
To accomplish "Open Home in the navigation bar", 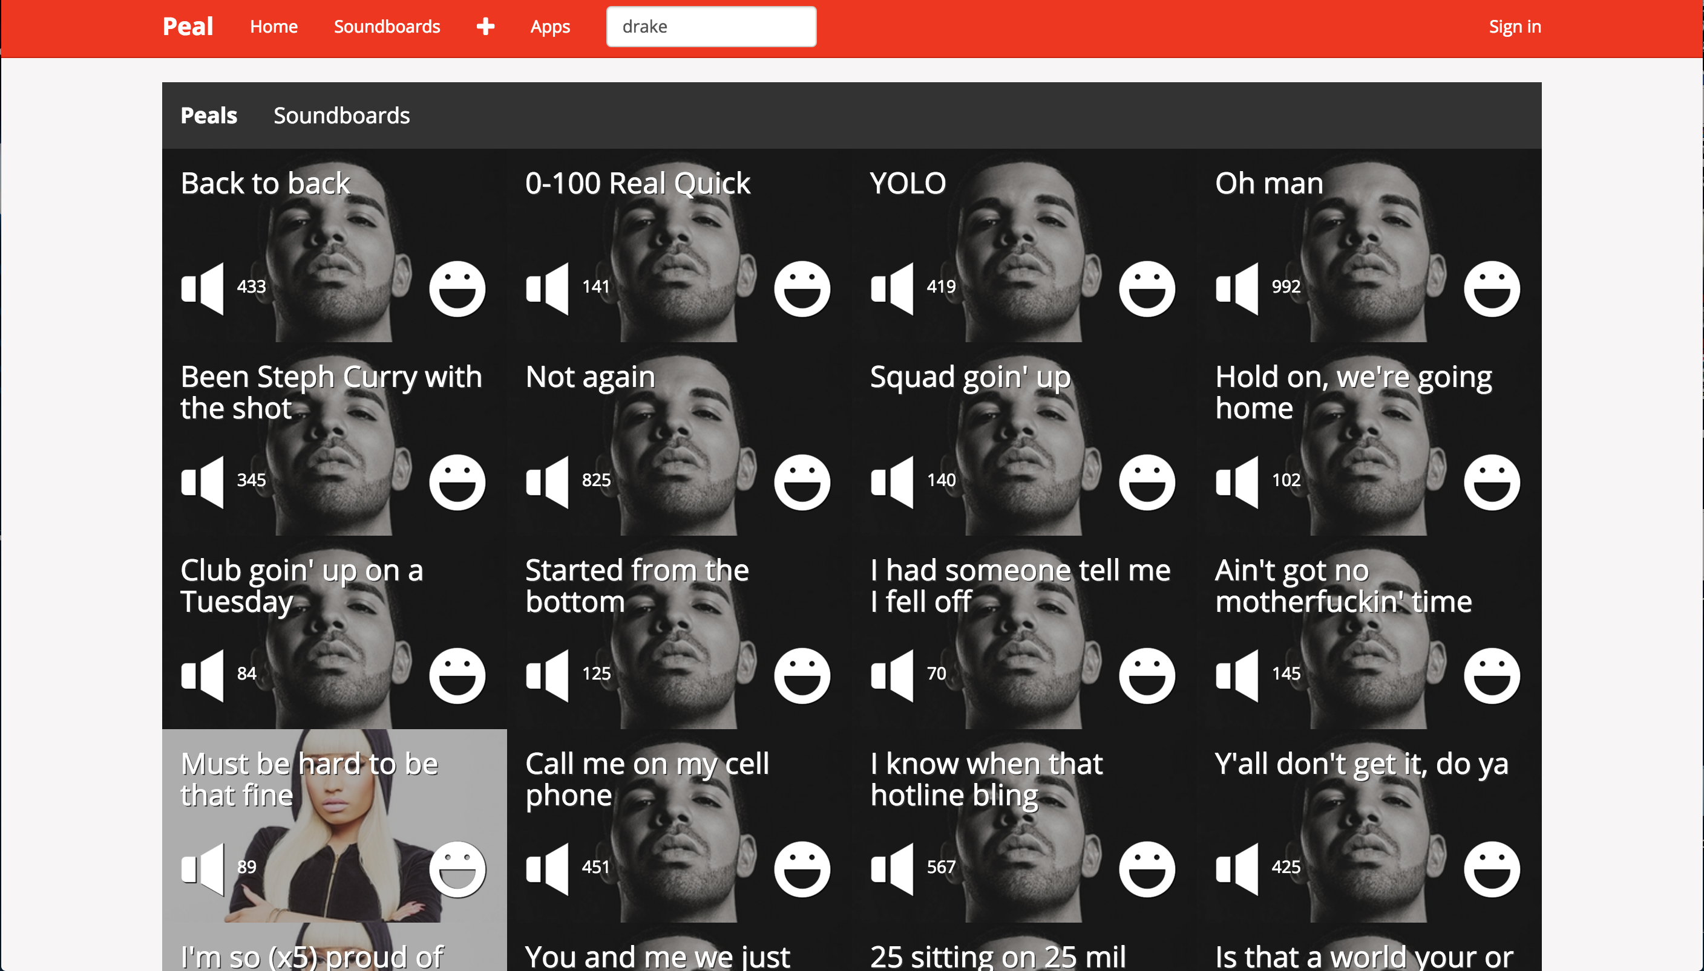I will coord(274,27).
